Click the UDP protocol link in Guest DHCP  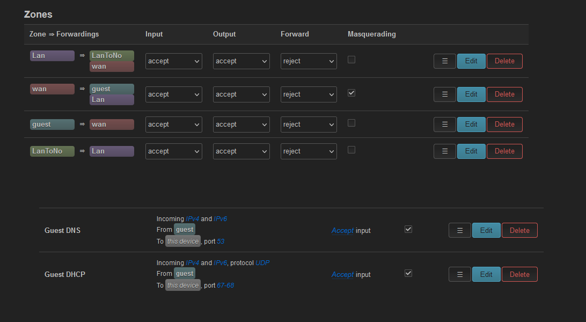(263, 263)
